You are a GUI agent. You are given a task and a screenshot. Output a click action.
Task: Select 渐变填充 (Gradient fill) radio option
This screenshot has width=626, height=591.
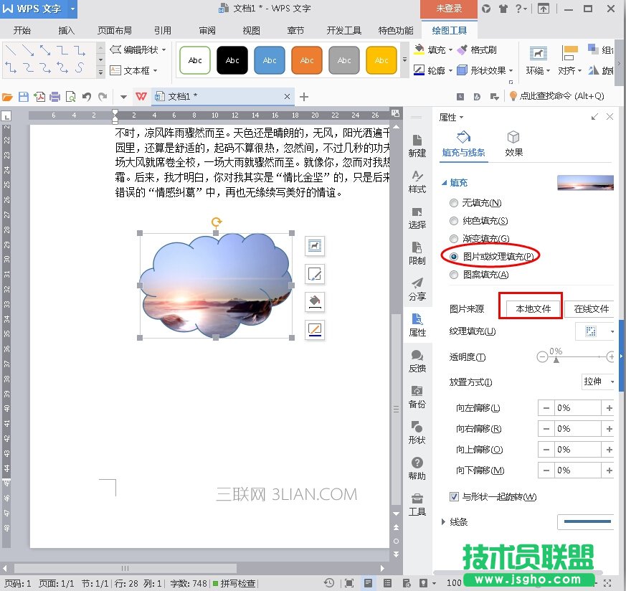coord(453,239)
